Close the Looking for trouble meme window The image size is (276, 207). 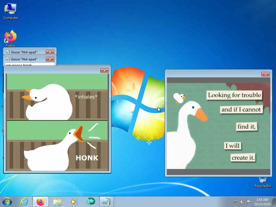pos(265,74)
